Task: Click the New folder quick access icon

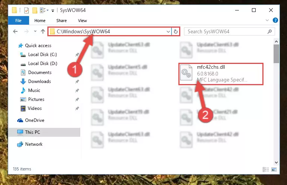Action: pyautogui.click(x=35, y=10)
